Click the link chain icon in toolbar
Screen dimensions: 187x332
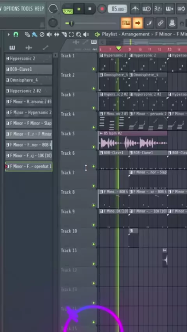(x=161, y=23)
